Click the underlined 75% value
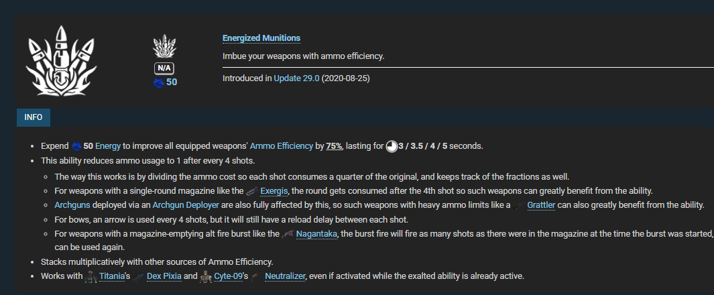The width and height of the screenshot is (714, 295). pyautogui.click(x=334, y=145)
